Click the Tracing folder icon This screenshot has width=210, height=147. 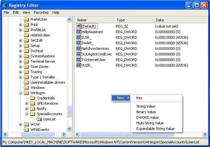(x=27, y=72)
